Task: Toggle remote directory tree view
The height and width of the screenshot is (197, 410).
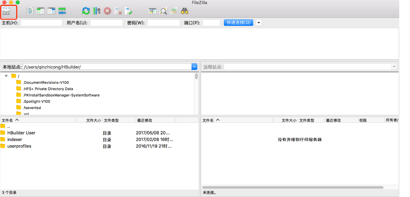Action: [x=51, y=11]
